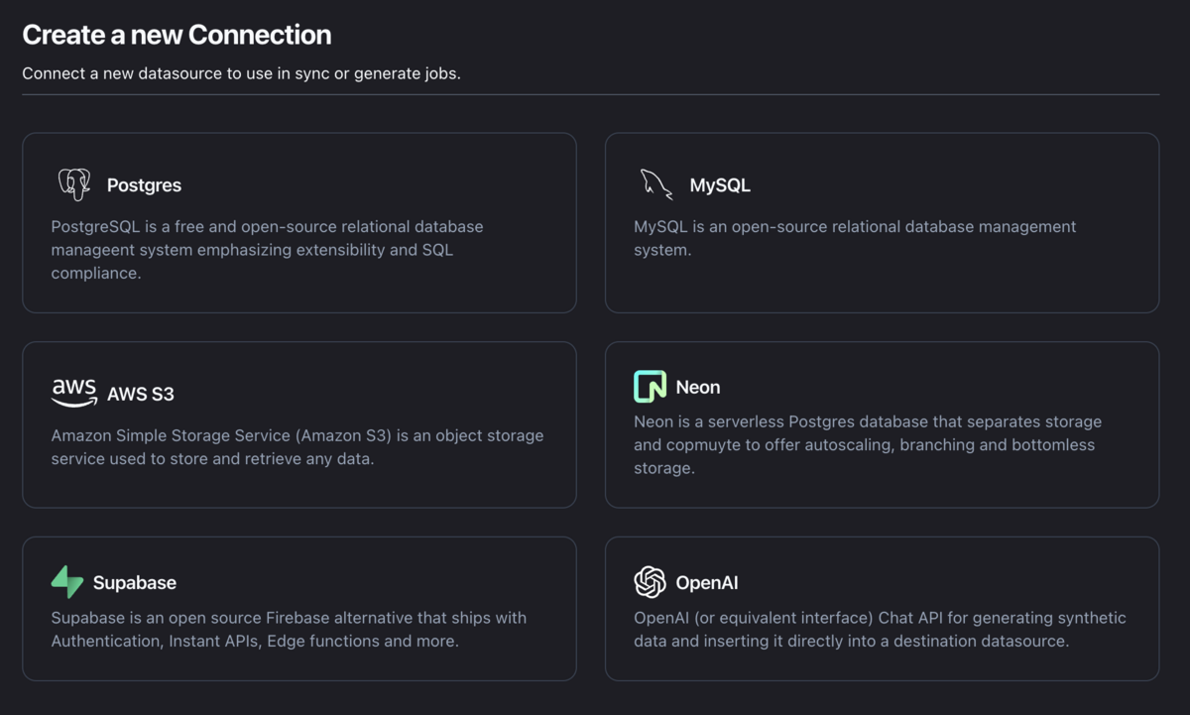Select the Postgres card title

pyautogui.click(x=144, y=185)
